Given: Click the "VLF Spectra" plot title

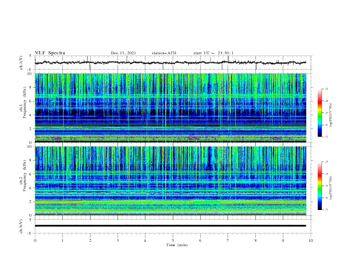Looking at the screenshot, I should (x=50, y=53).
